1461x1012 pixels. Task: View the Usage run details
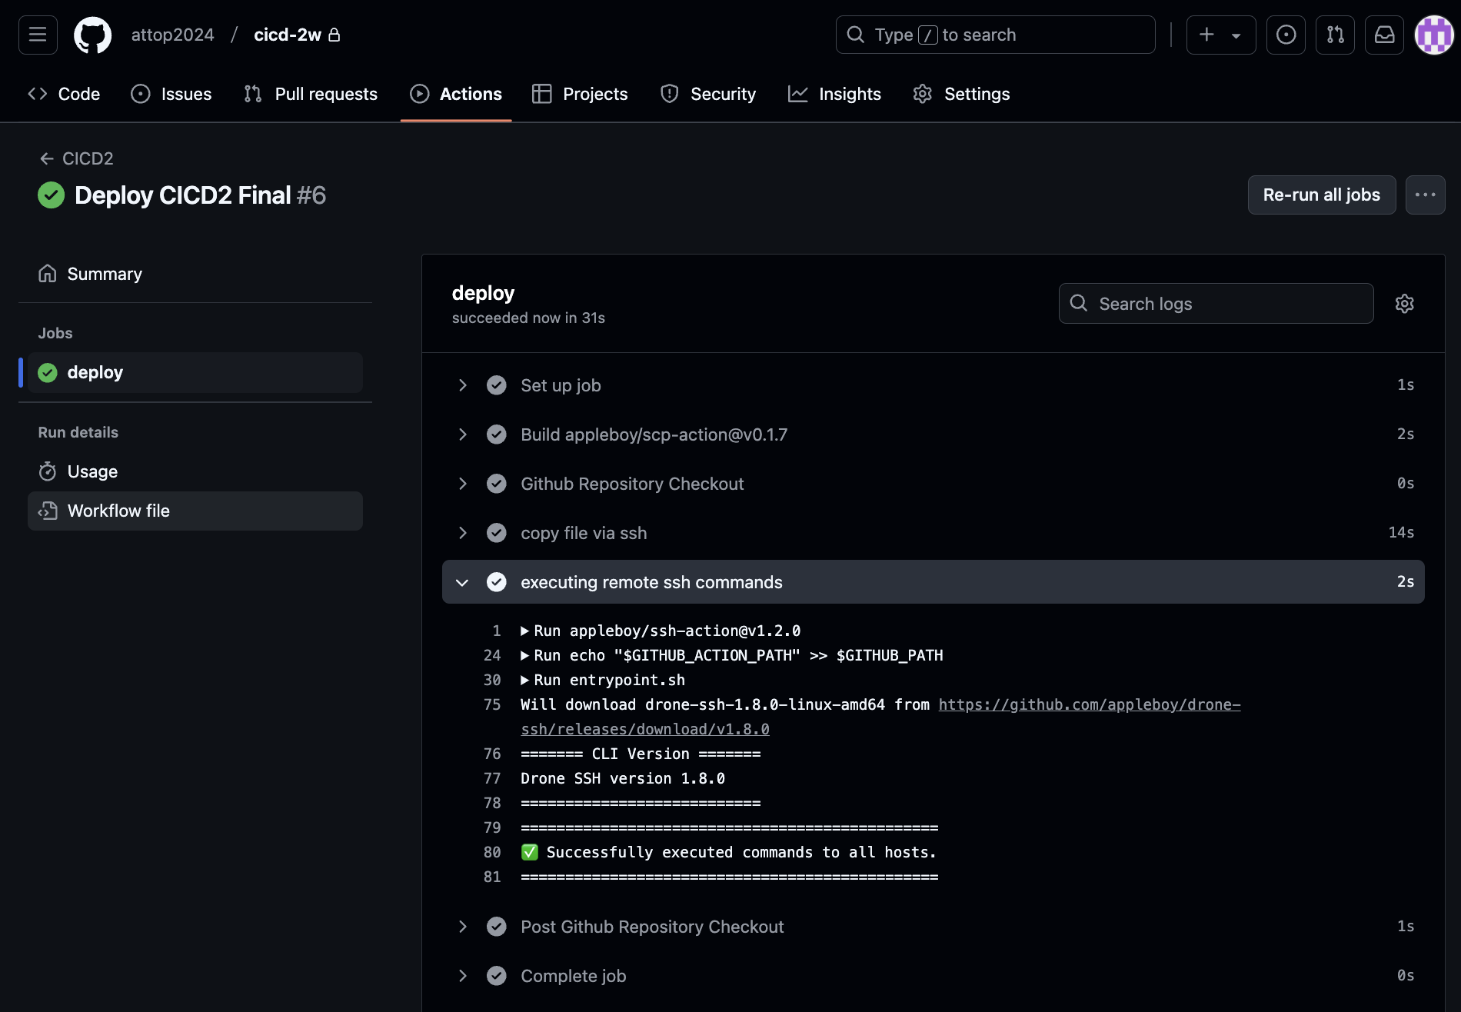(x=195, y=471)
